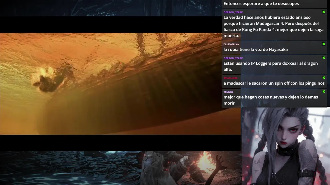
Task: Click the Kick badge on CRIS006PLAY's message
Action: point(324,44)
